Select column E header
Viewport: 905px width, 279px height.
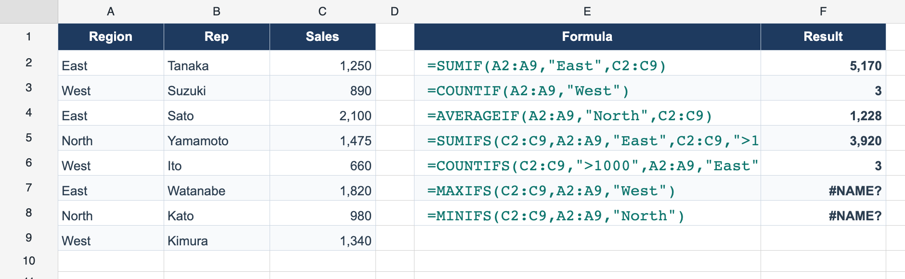point(587,12)
